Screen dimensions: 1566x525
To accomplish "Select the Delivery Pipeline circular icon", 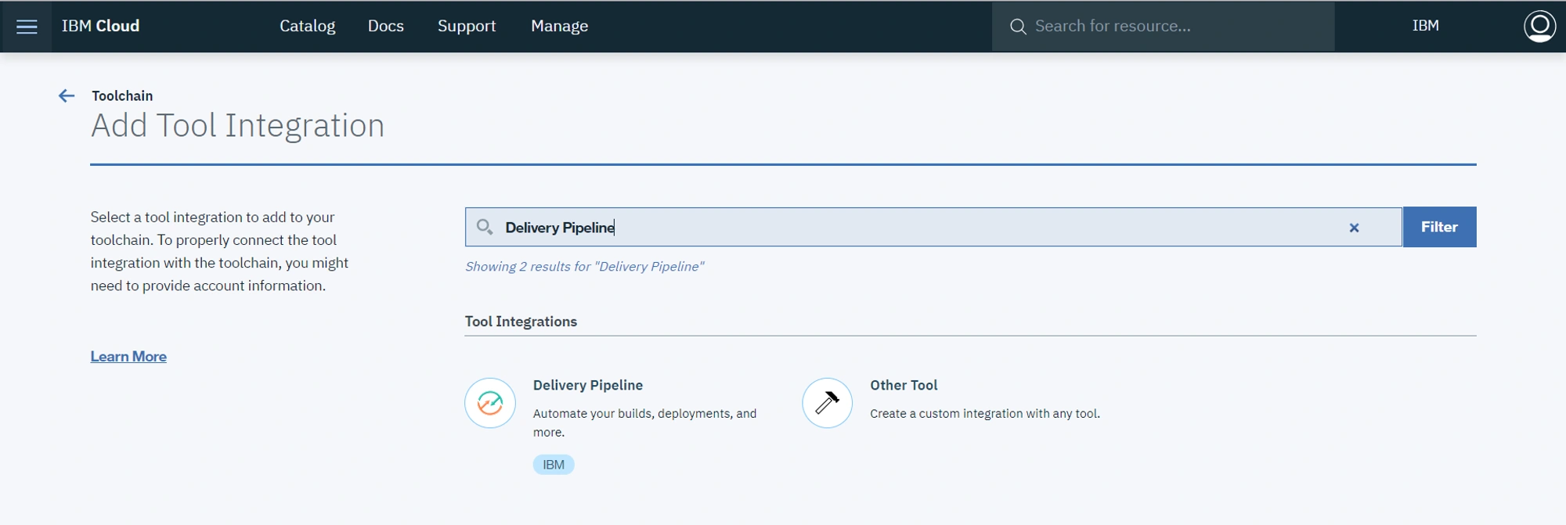I will [x=490, y=403].
